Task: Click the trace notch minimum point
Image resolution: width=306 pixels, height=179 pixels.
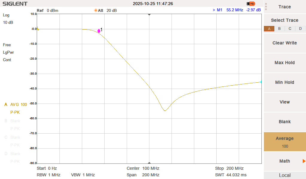Action: click(165, 111)
